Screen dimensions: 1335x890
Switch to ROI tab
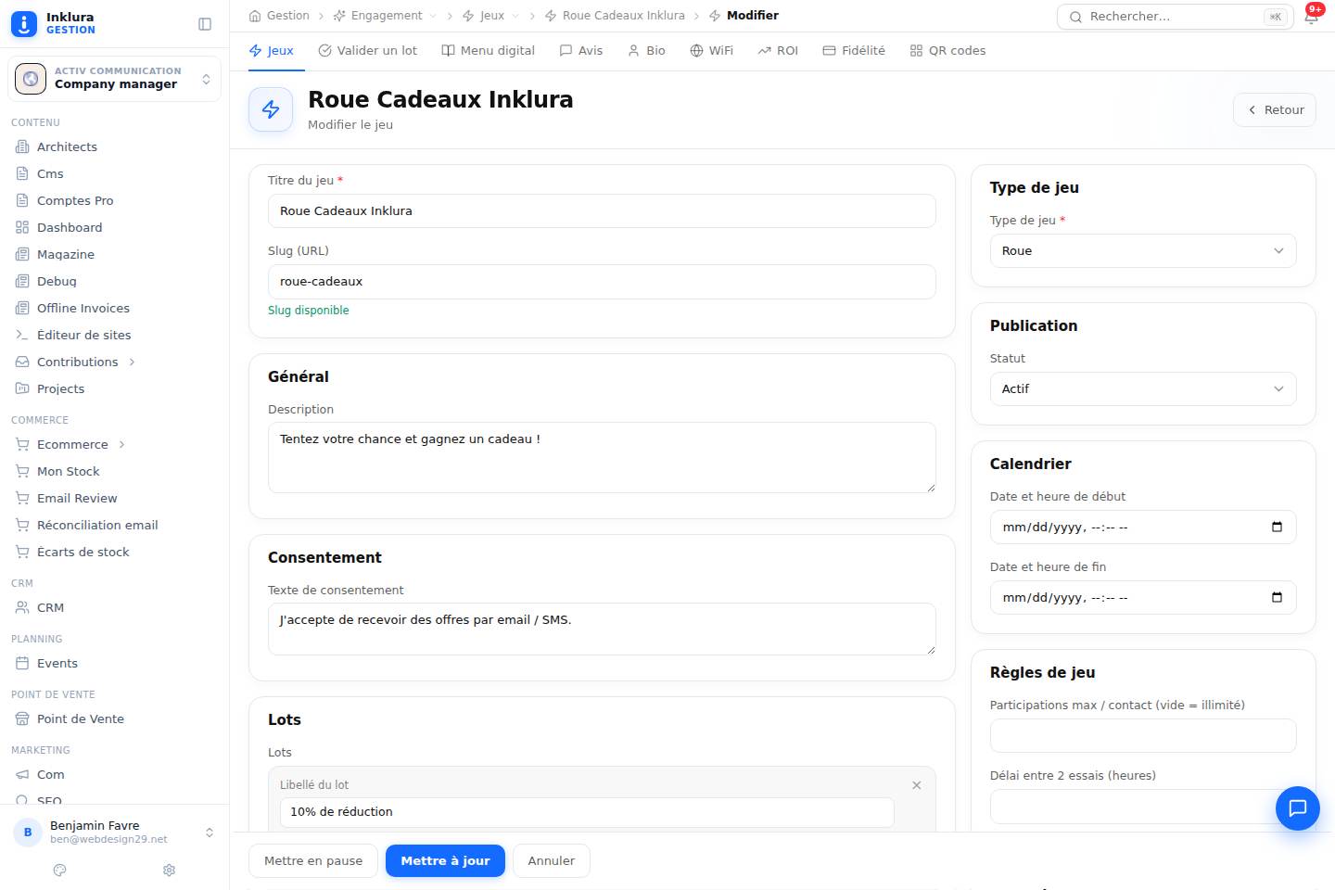[778, 51]
